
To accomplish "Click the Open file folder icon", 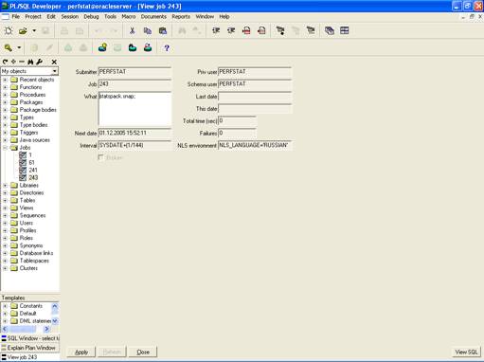I will [23, 30].
